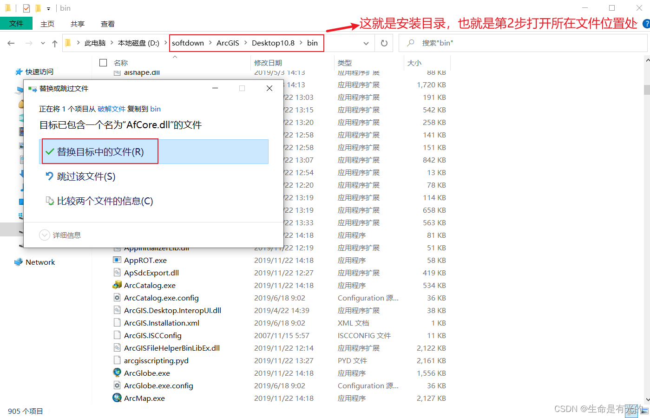The width and height of the screenshot is (650, 418).
Task: Select Network in the navigation pane
Action: [x=40, y=262]
